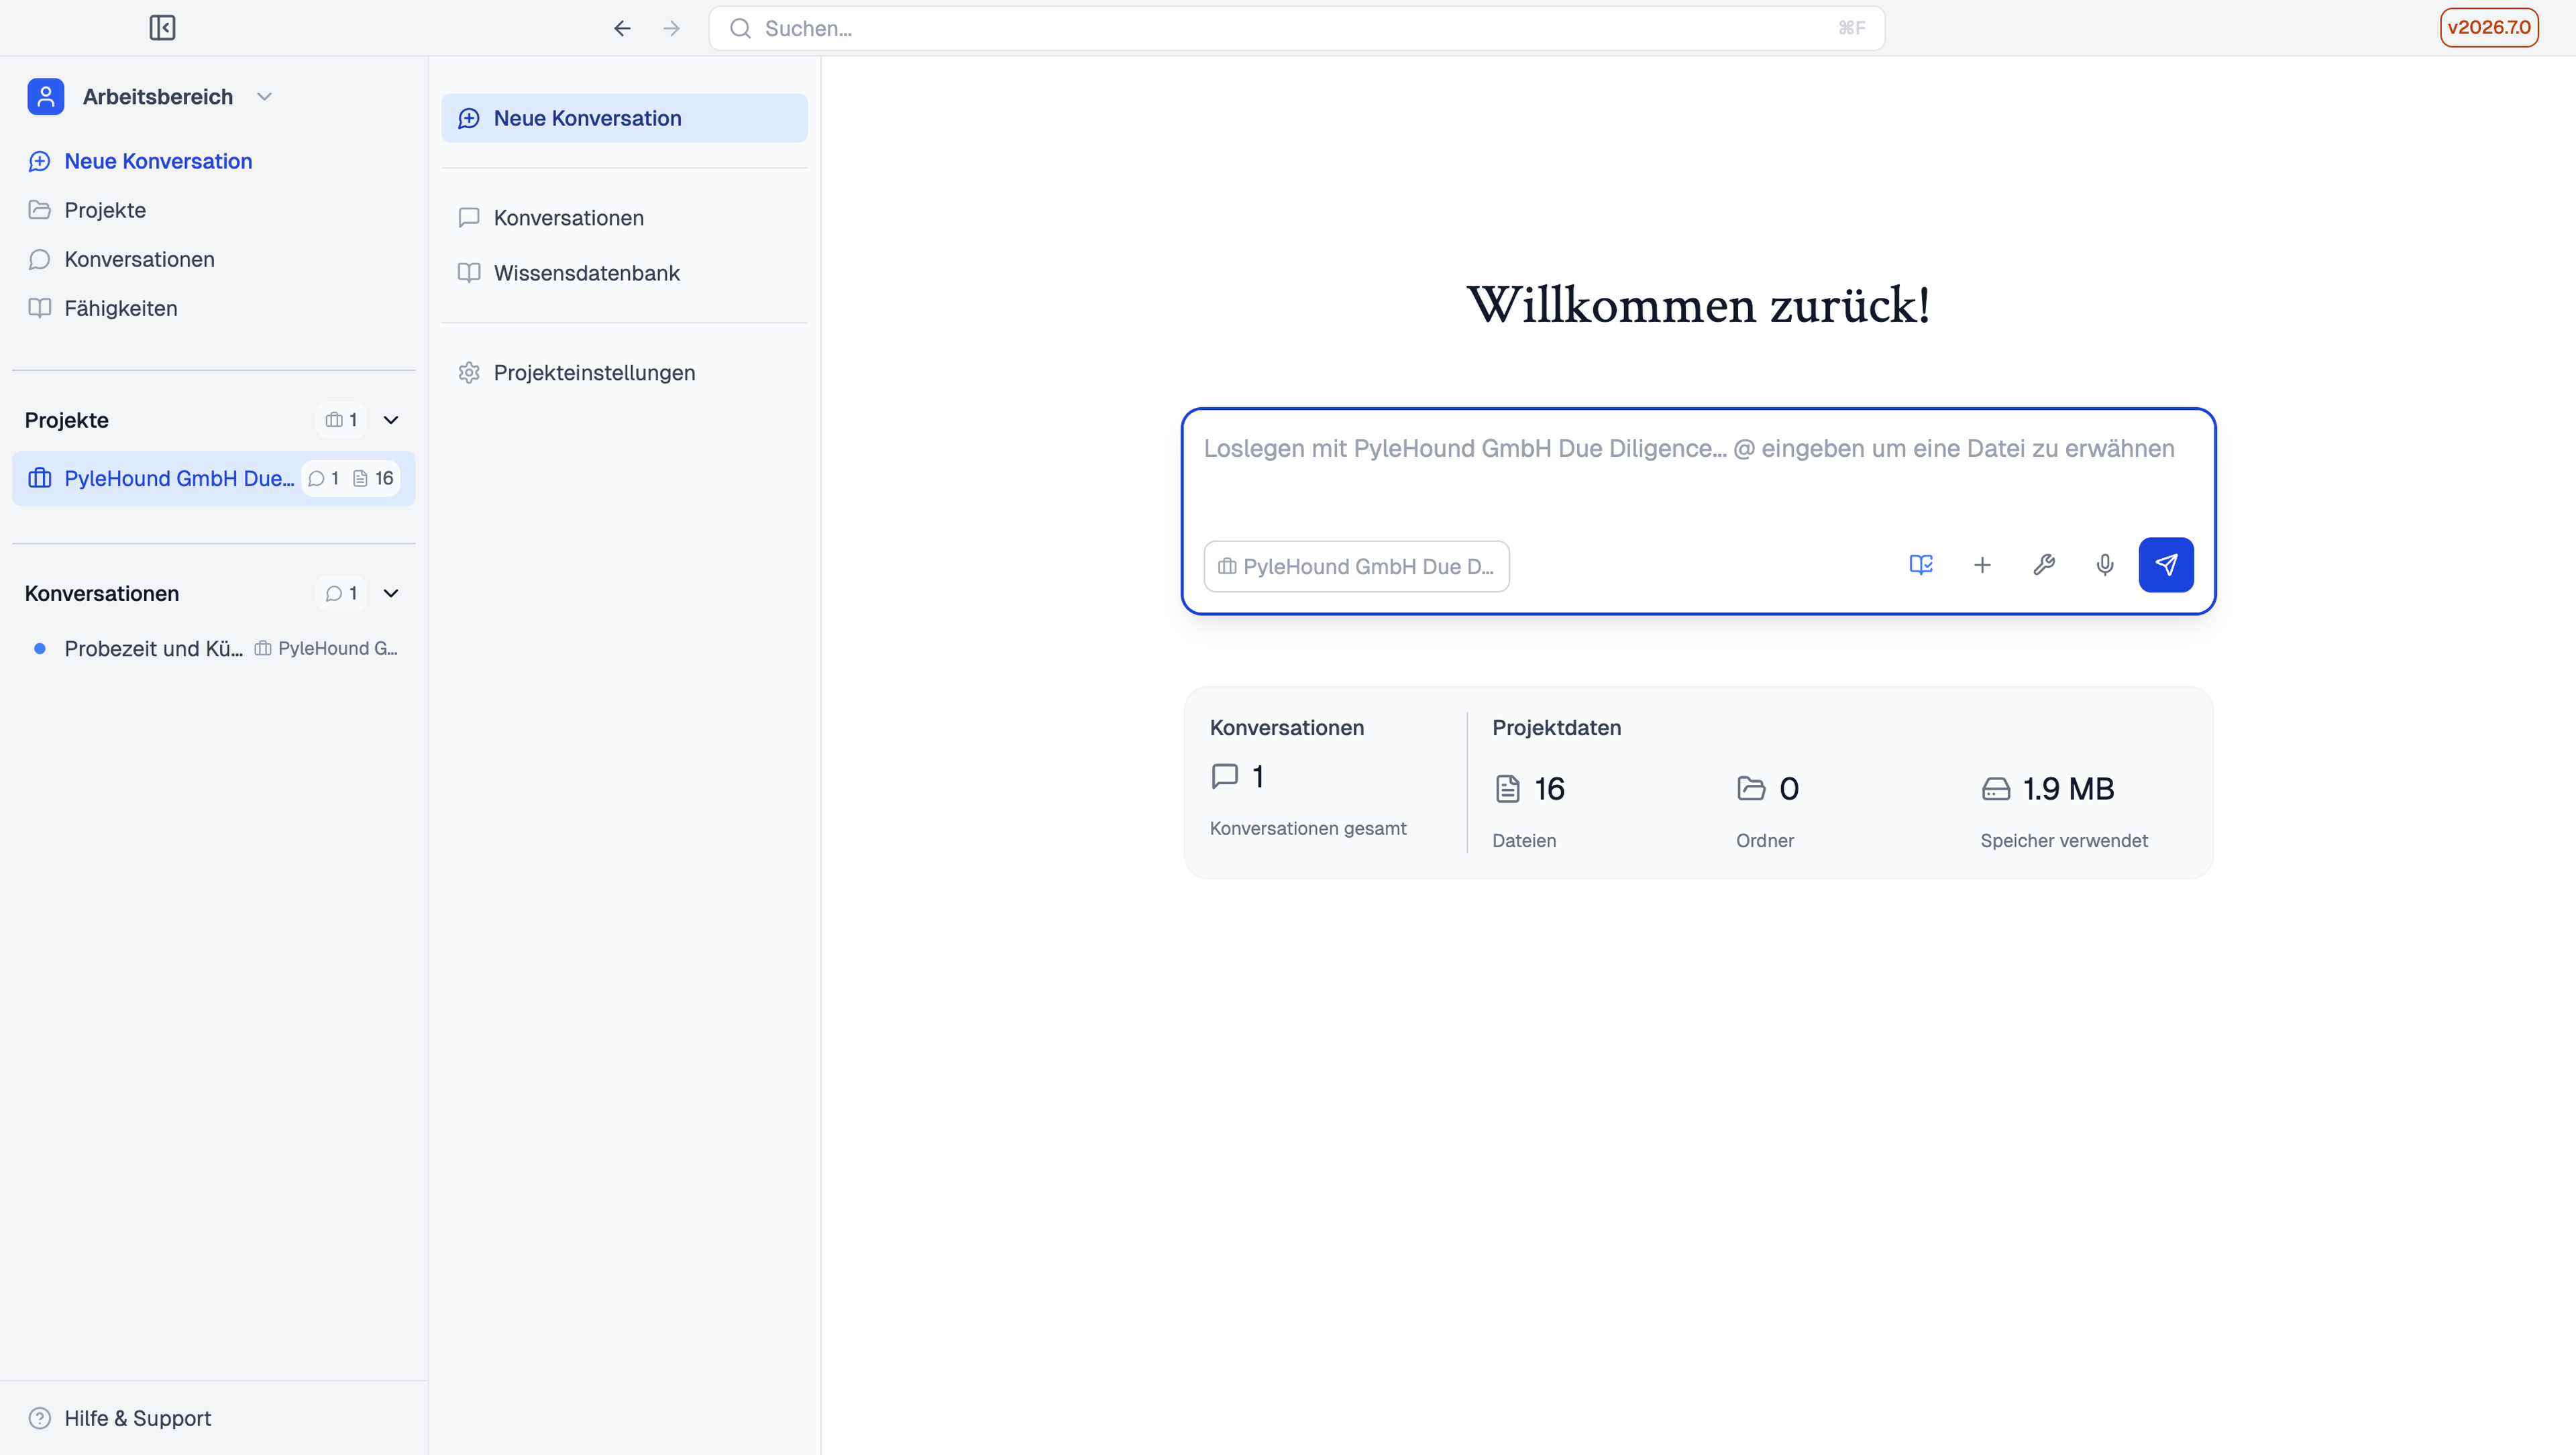The image size is (2576, 1455).
Task: Click the knowledge book icon in composer
Action: (1921, 565)
